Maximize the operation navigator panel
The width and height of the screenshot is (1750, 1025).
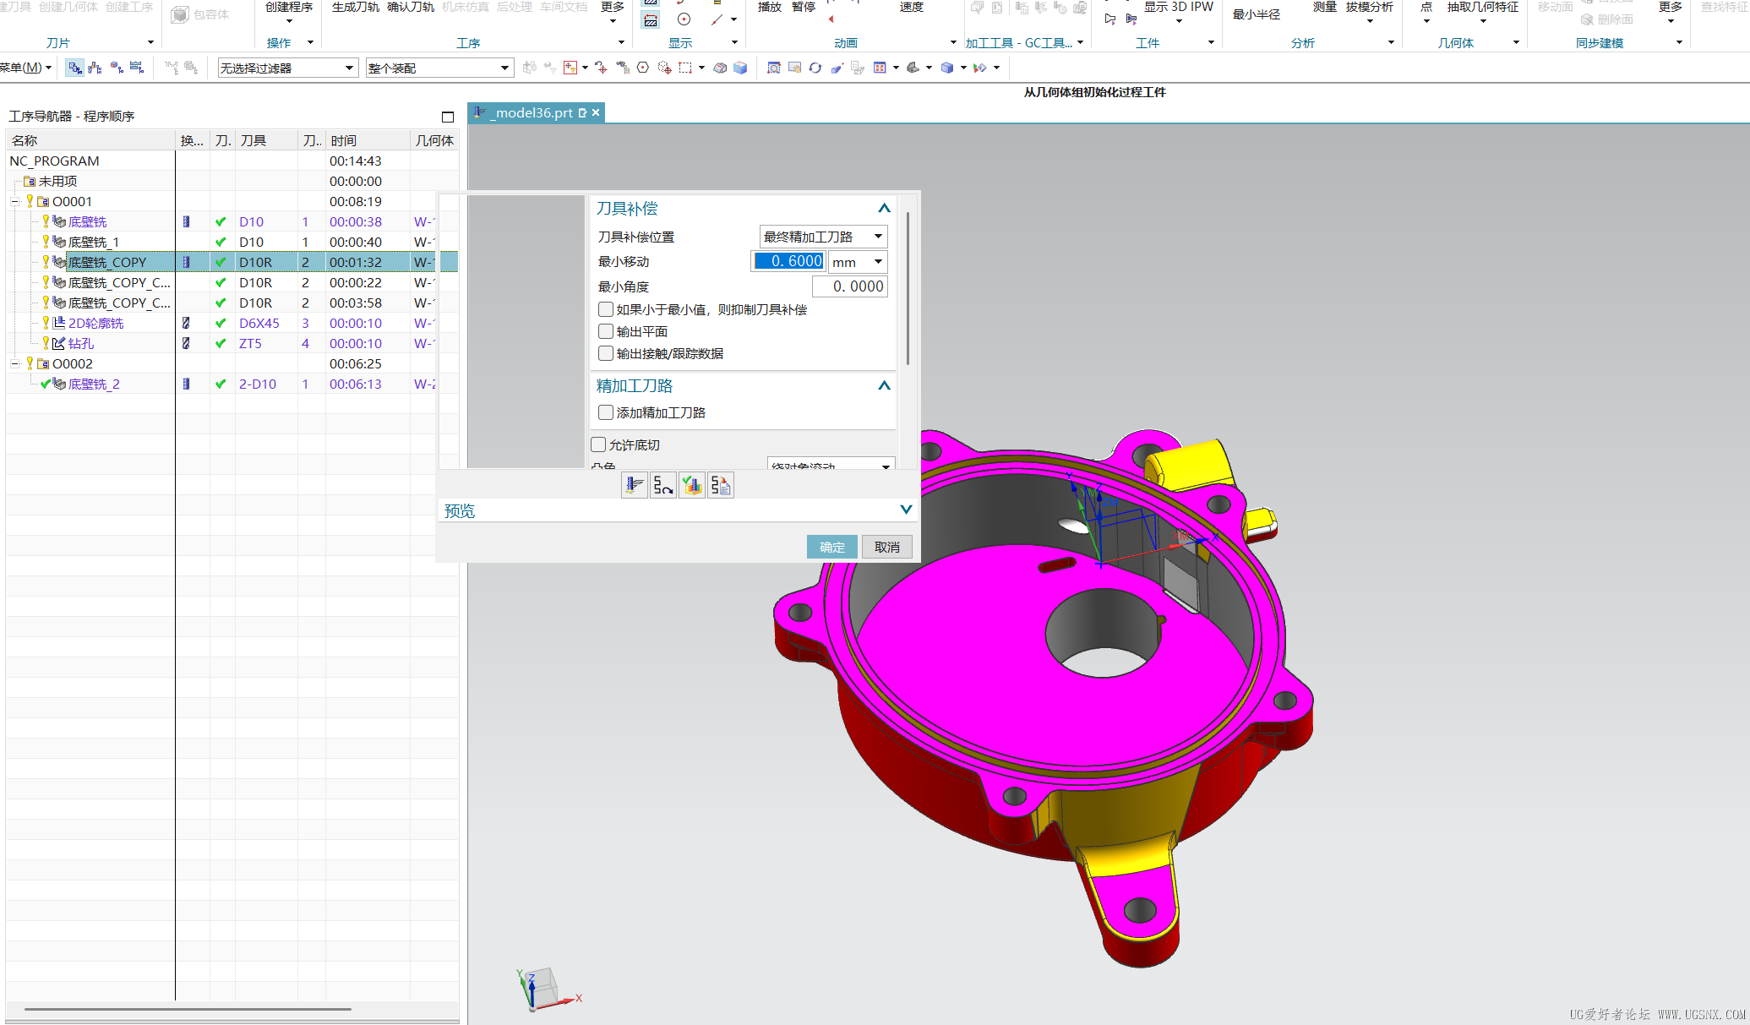tap(448, 117)
